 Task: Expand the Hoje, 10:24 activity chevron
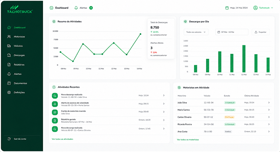click(164, 95)
